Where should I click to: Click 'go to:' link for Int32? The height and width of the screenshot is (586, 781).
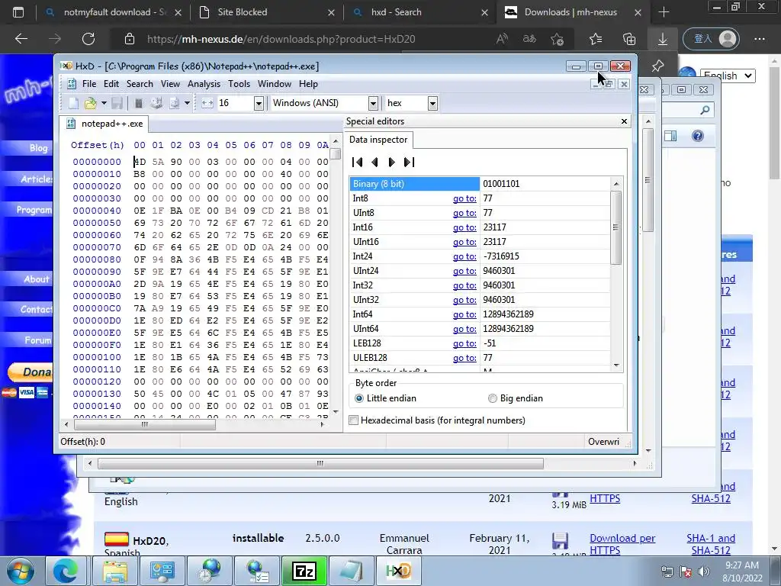click(x=464, y=285)
